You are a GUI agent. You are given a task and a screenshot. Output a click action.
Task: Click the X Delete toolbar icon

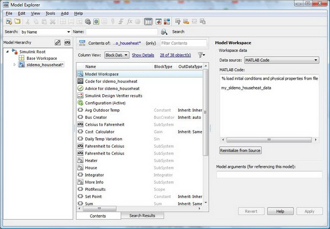click(x=53, y=22)
